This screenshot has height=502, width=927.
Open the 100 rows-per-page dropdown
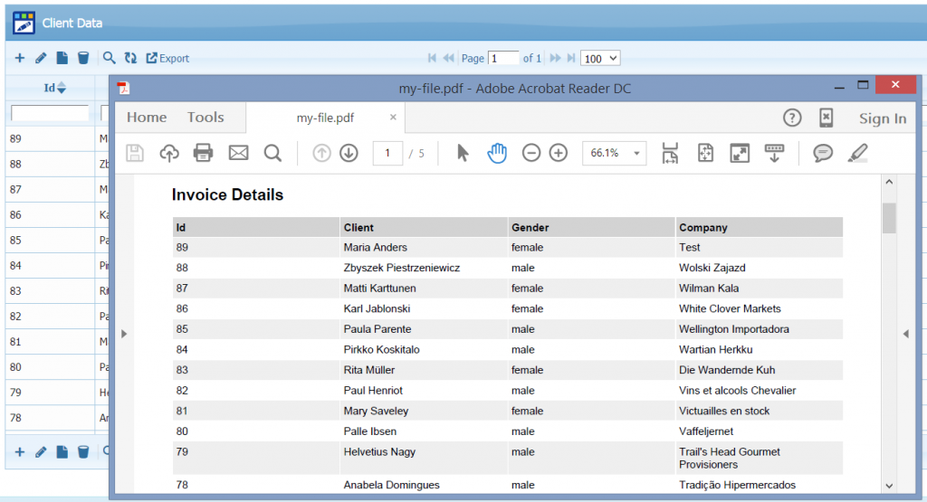pos(600,58)
